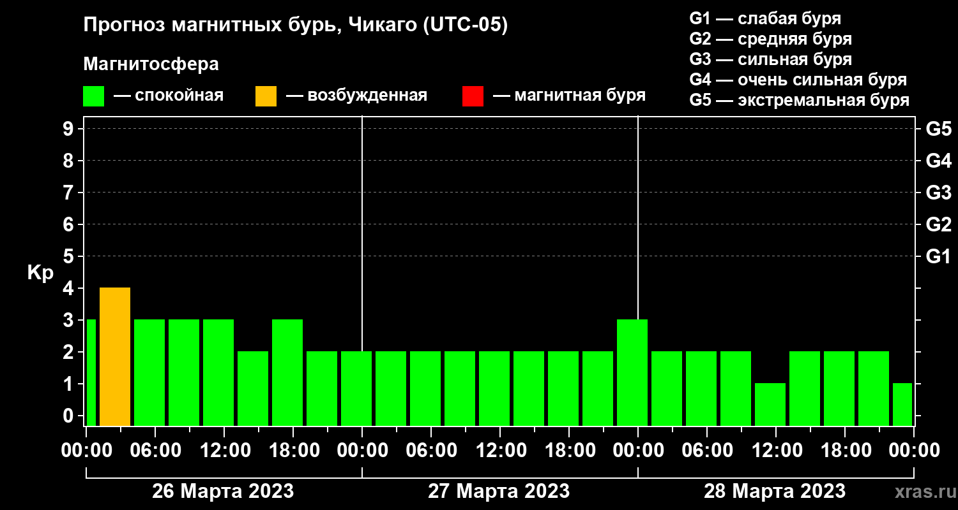Click the '18:00' time label above 28 Марта
The image size is (958, 510).
point(845,450)
